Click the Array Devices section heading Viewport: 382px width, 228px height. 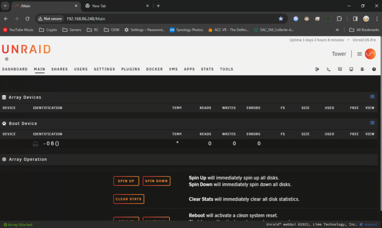25,97
